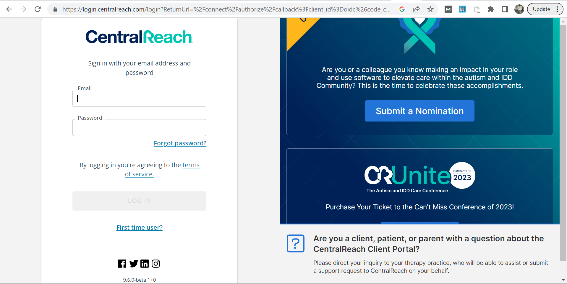Focus the Password input field
This screenshot has width=567, height=284.
(x=139, y=127)
